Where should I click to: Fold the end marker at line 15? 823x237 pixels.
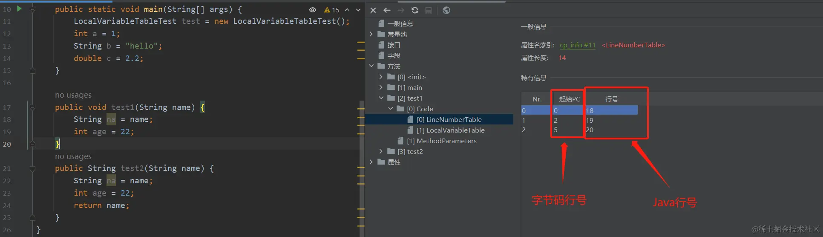coord(32,71)
